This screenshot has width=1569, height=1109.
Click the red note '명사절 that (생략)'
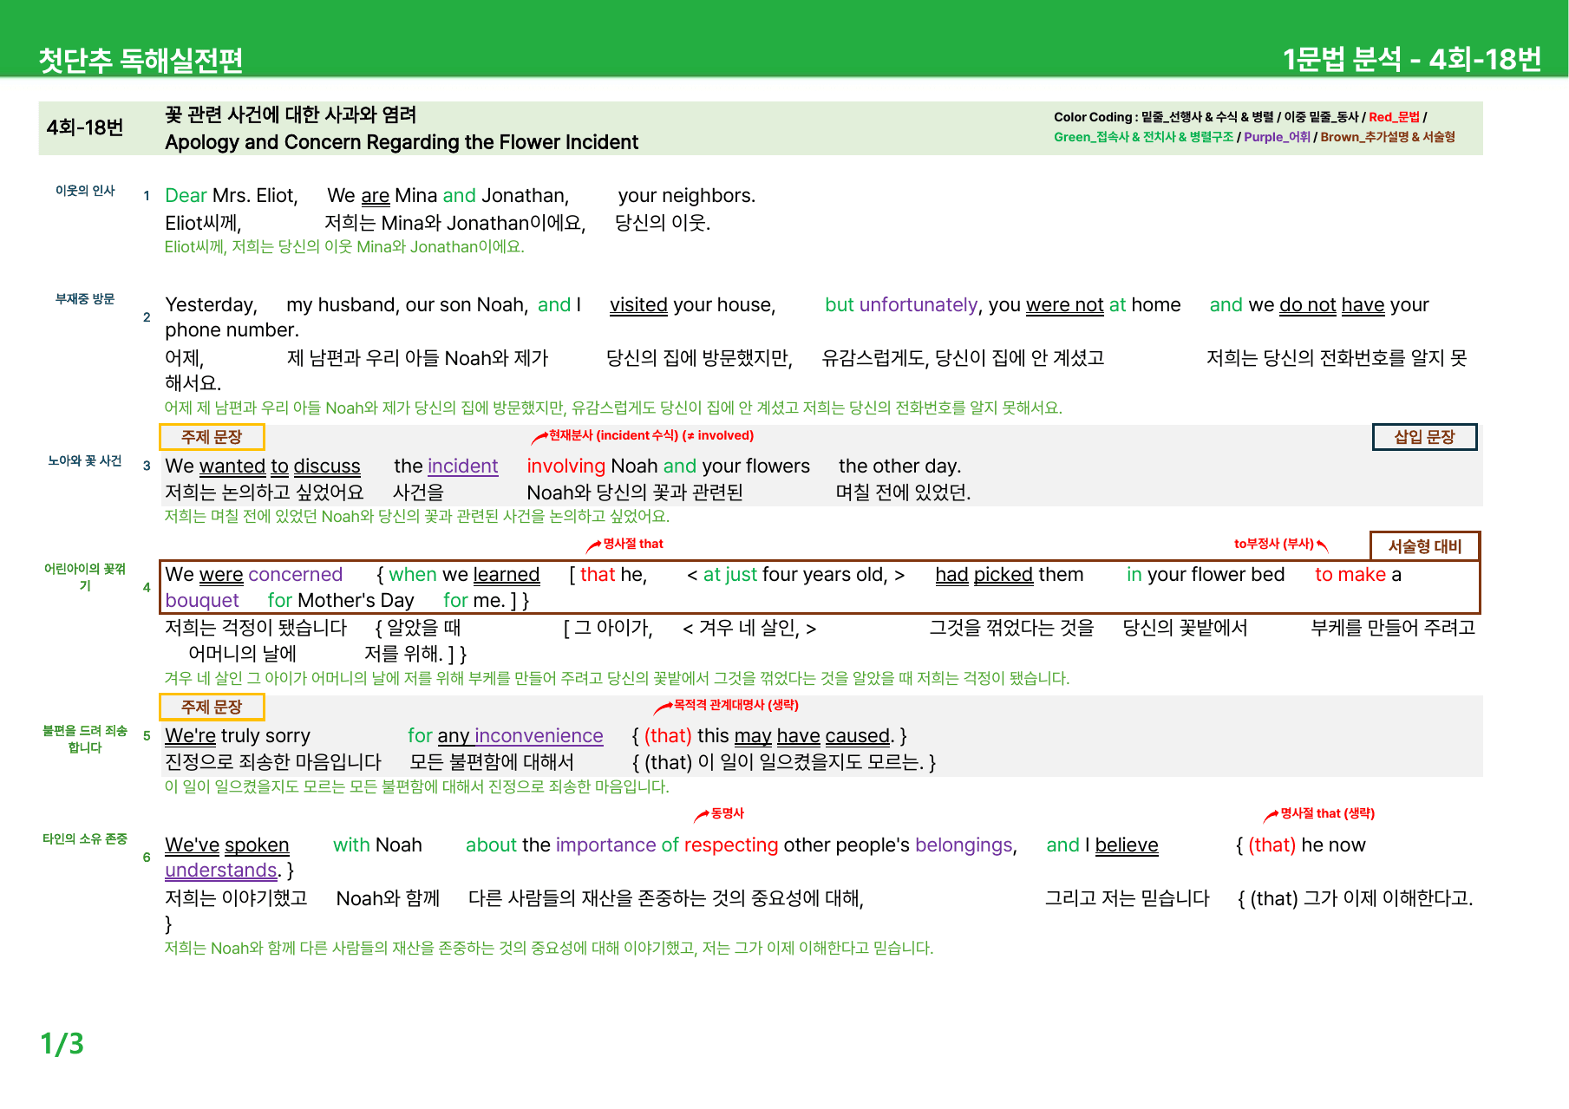tap(1327, 813)
